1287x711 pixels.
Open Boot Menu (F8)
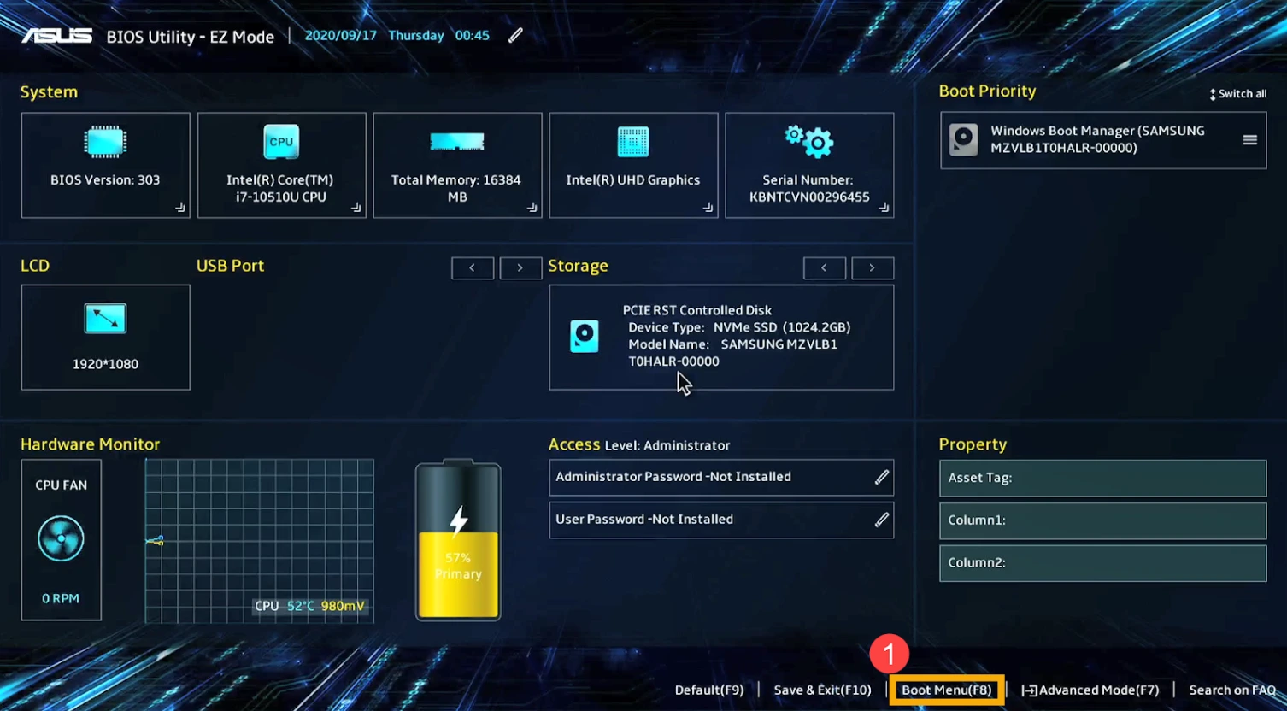pyautogui.click(x=947, y=690)
